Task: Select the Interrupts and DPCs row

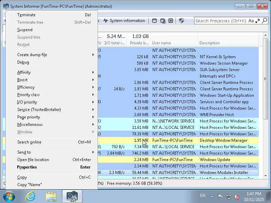Action: [x=178, y=76]
